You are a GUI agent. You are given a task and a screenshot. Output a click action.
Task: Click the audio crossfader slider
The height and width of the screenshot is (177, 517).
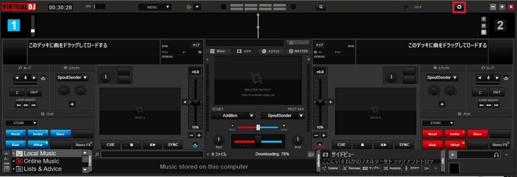[x=258, y=141]
